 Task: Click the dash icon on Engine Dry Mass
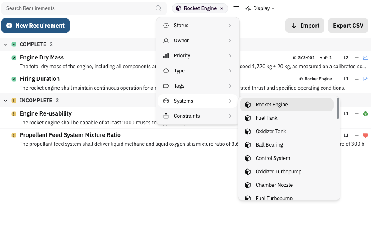[x=357, y=58]
